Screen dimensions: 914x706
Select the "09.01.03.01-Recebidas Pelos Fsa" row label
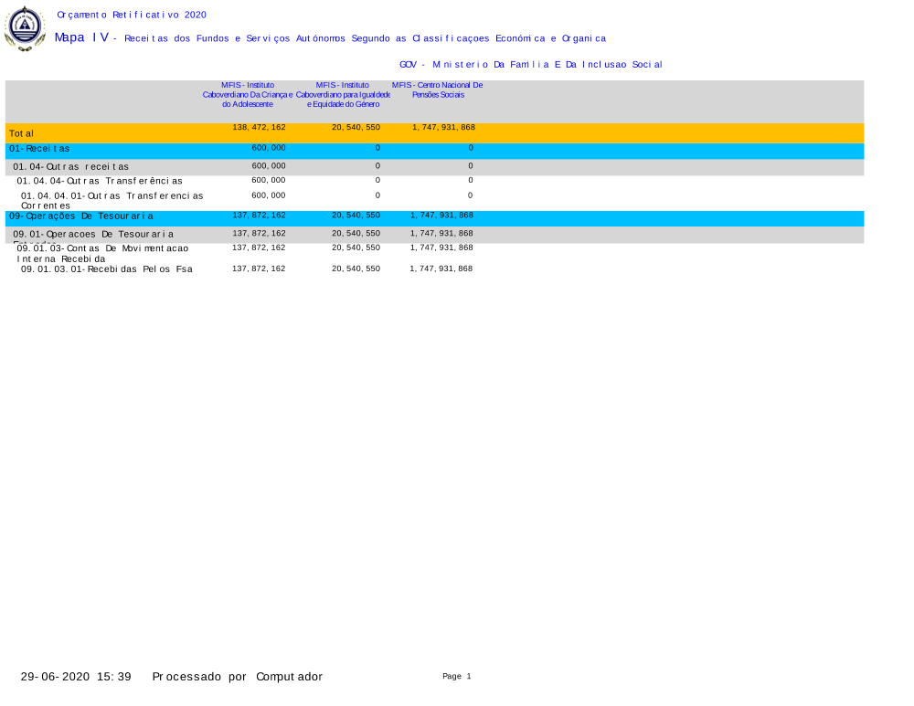point(107,269)
